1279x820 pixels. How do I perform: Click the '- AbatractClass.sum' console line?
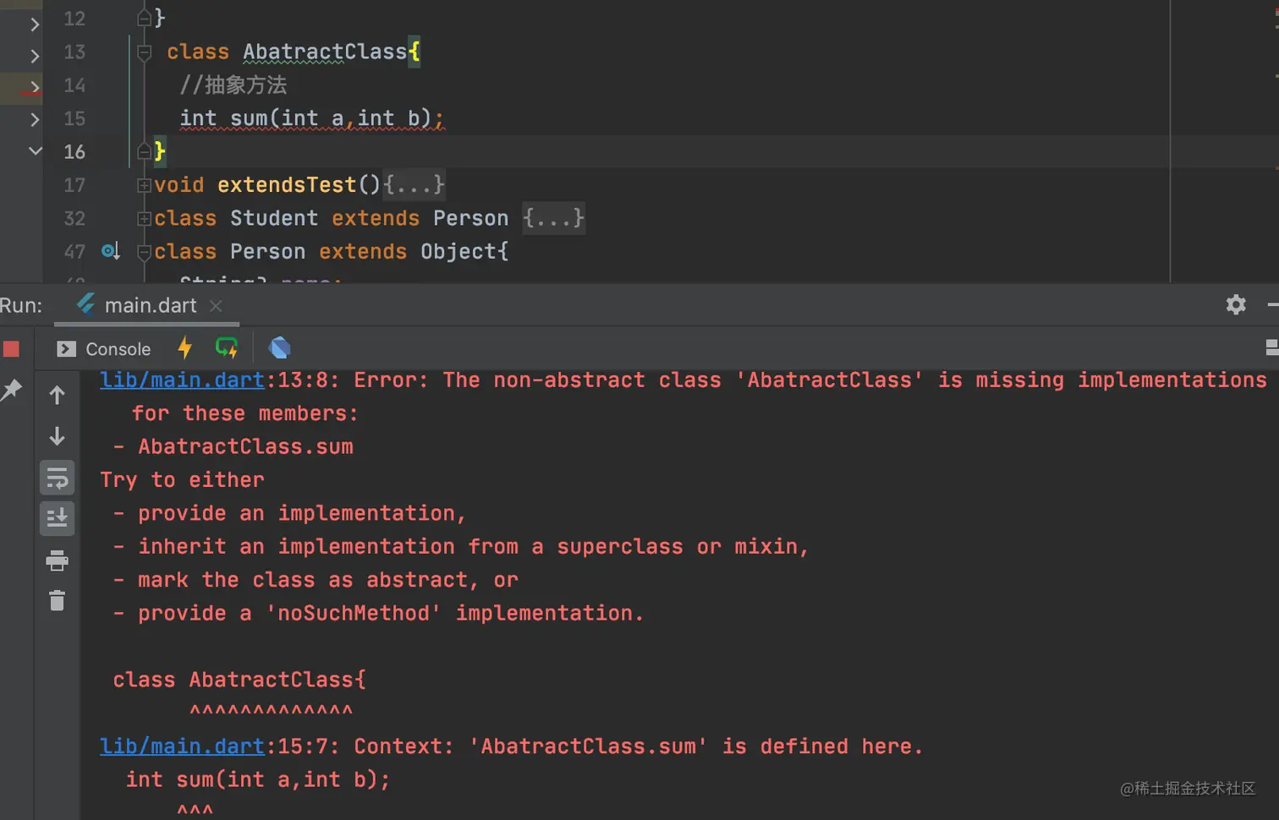[233, 447]
